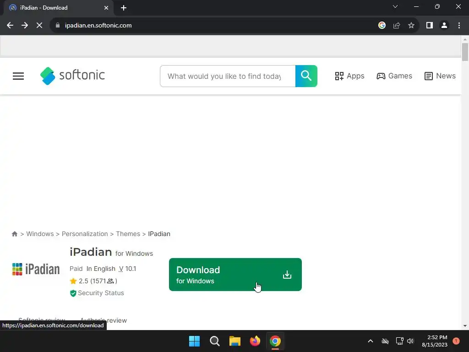Open the Windows breadcrumb link
469x352 pixels.
point(40,234)
